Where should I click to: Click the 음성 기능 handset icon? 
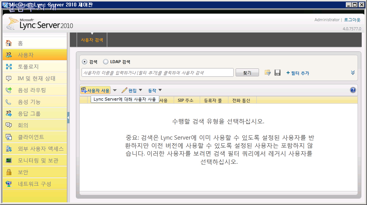(x=9, y=102)
